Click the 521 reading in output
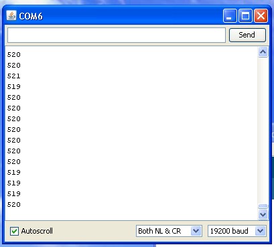Image resolution: width=274 pixels, height=247 pixels. click(13, 76)
